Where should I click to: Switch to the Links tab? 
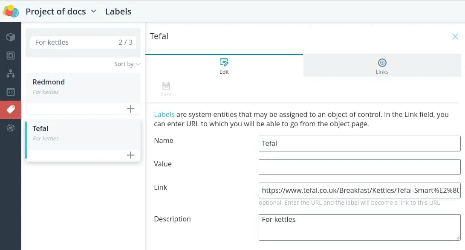pyautogui.click(x=382, y=66)
